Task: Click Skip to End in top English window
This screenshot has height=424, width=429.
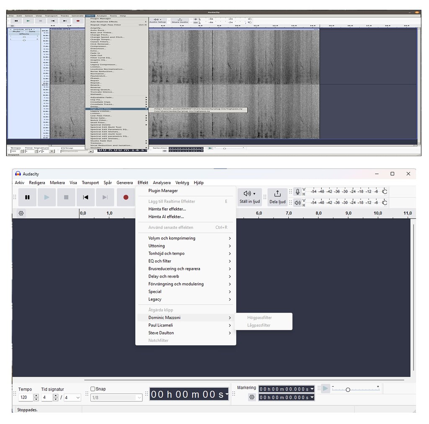Action: click(65, 21)
